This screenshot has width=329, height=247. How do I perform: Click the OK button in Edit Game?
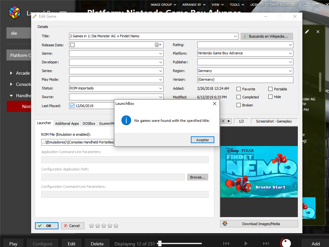(47, 226)
